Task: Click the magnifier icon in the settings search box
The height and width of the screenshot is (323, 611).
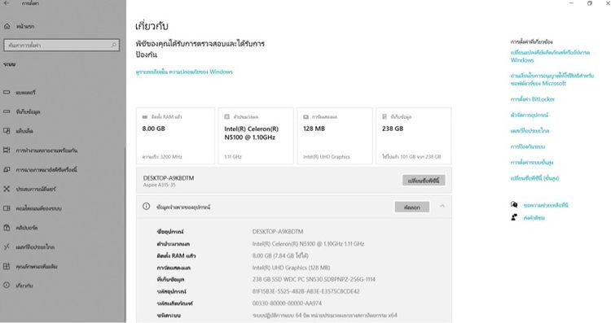Action: pyautogui.click(x=113, y=45)
